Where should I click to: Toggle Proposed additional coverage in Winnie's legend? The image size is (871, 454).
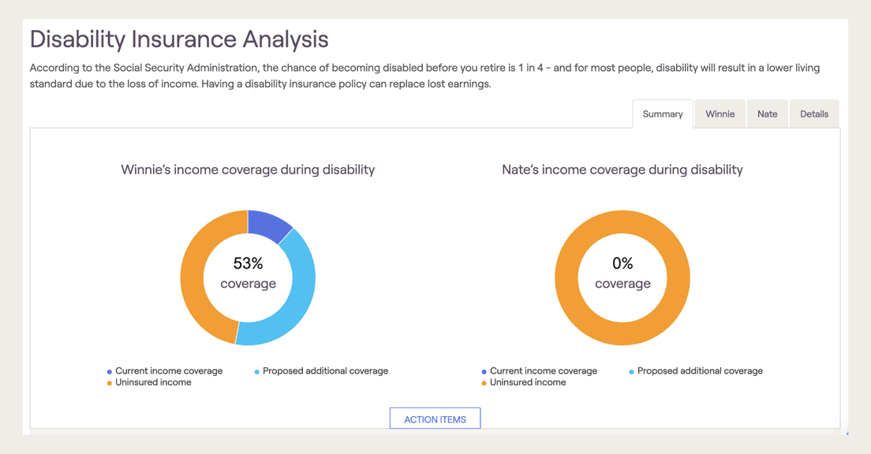(321, 370)
